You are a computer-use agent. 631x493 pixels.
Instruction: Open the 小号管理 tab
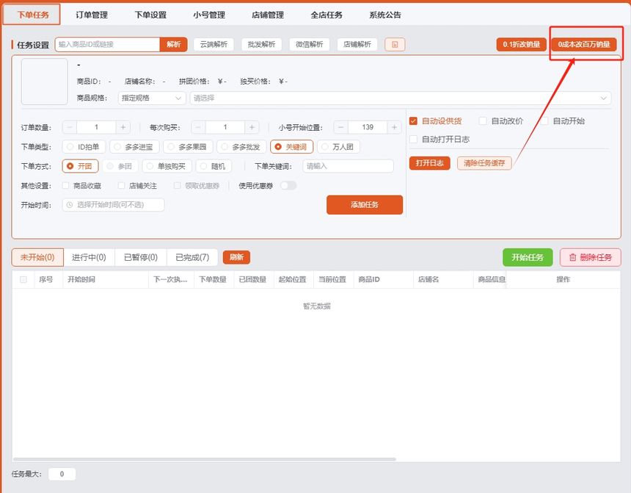[209, 15]
